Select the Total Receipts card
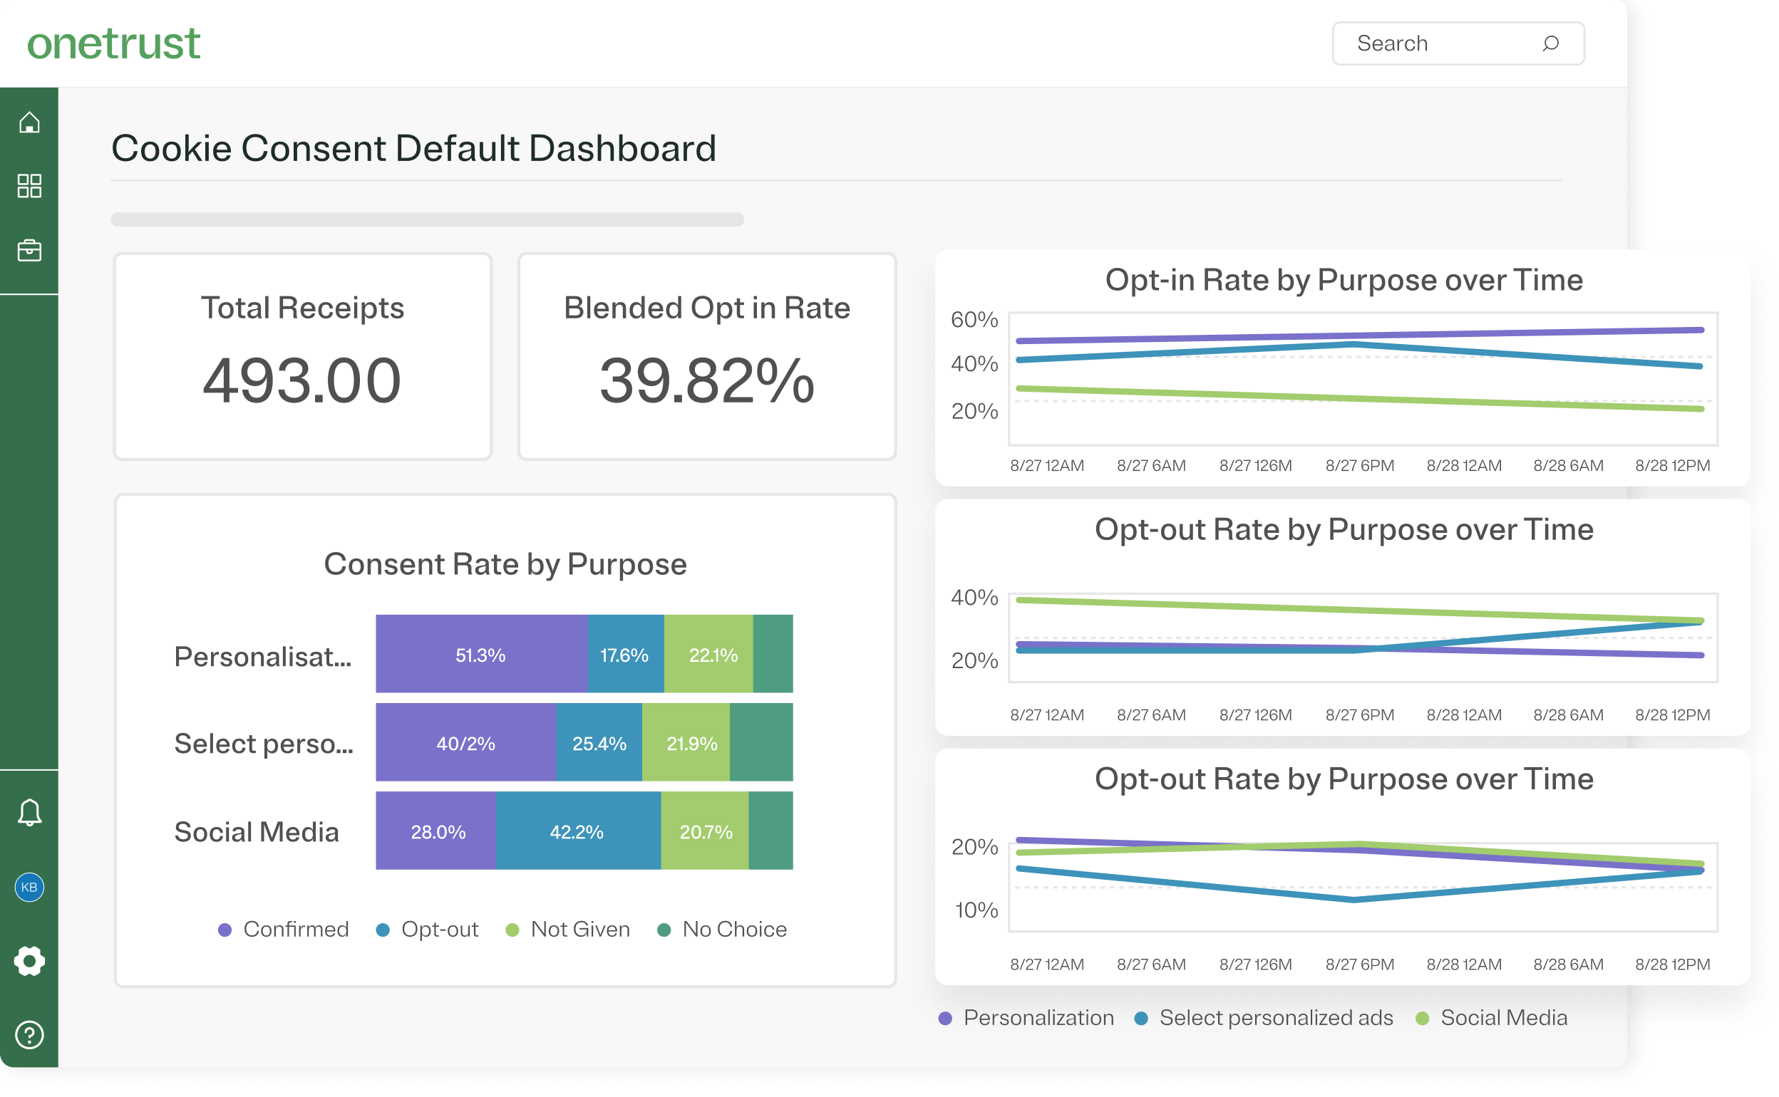Viewport: 1779px width, 1097px height. point(303,356)
